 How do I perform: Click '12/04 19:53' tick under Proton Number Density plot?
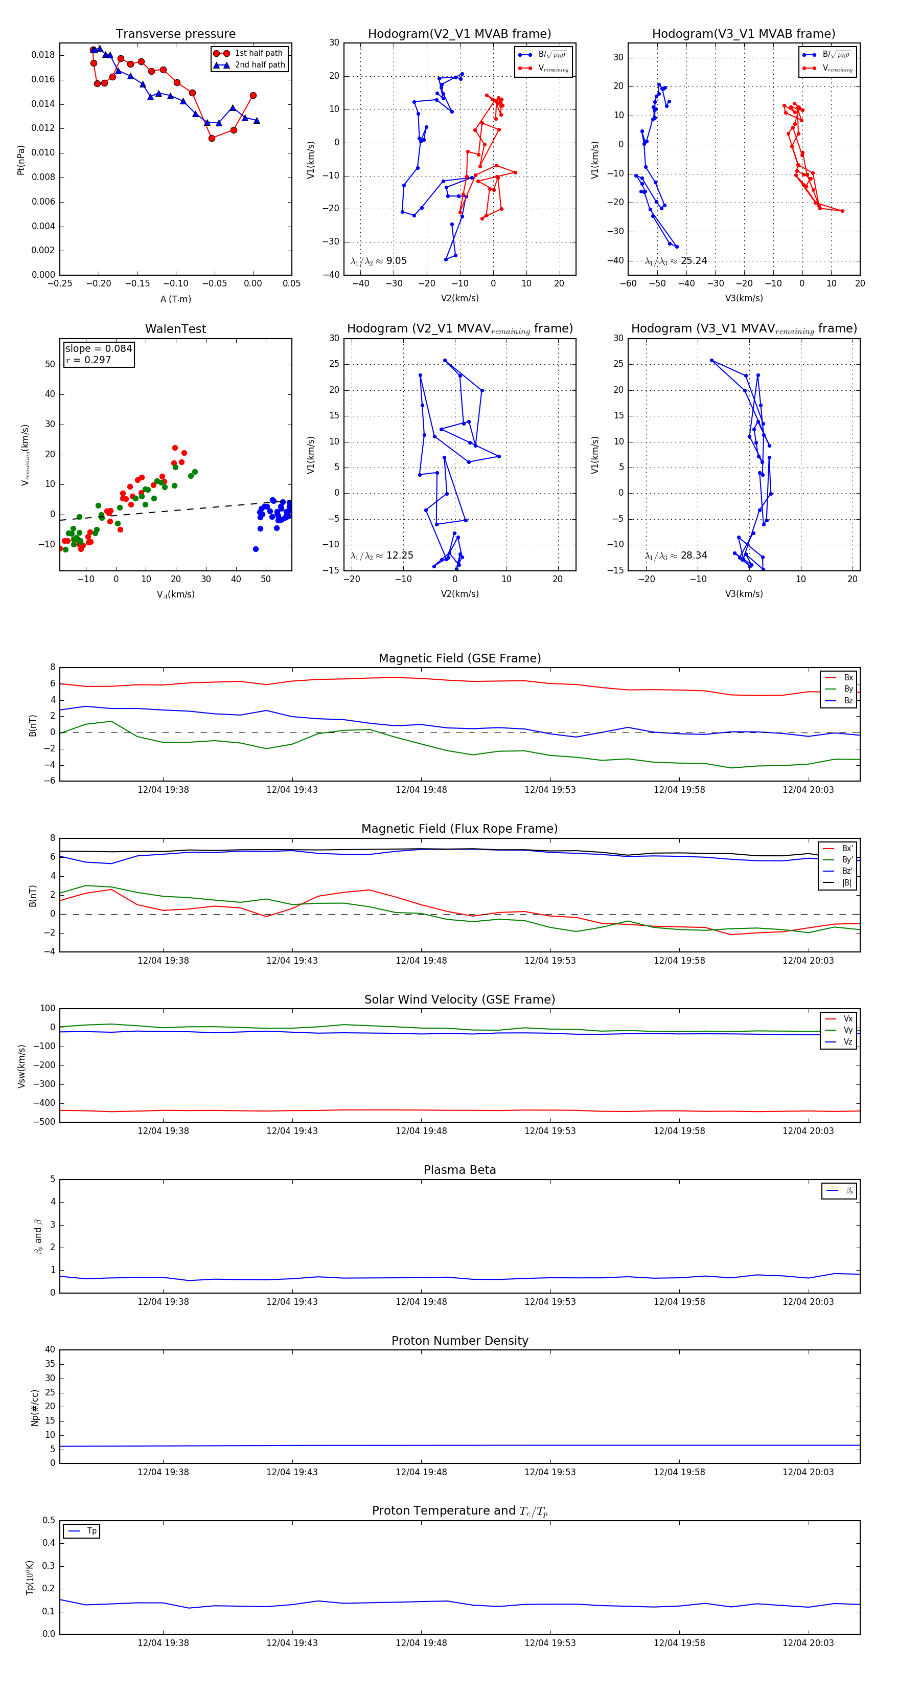(550, 1473)
